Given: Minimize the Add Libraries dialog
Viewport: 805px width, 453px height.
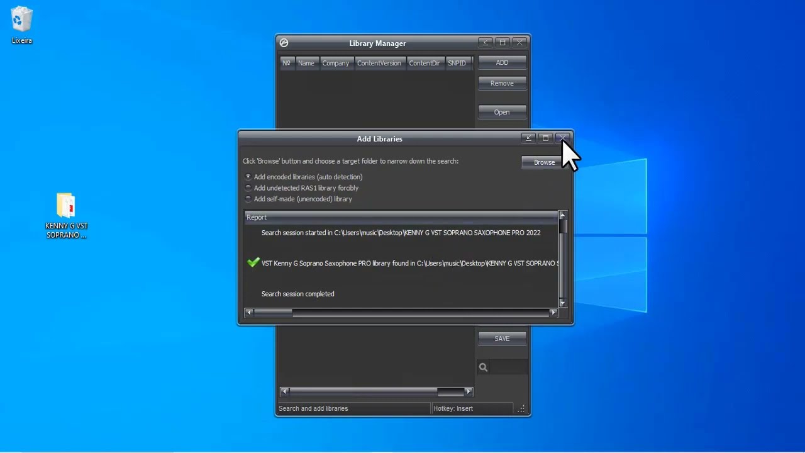Looking at the screenshot, I should (528, 138).
